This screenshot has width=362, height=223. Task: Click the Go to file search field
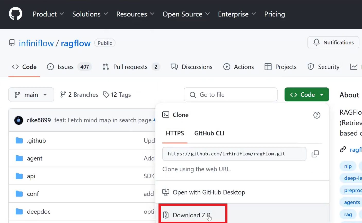click(x=231, y=95)
